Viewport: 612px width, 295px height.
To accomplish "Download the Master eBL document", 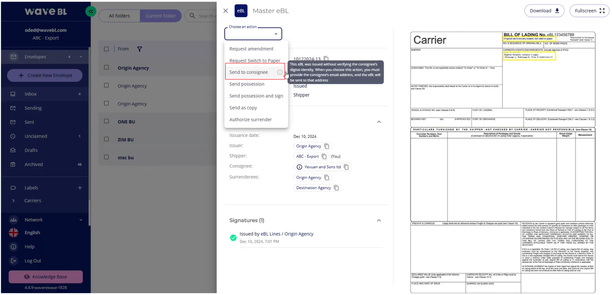I will click(x=544, y=11).
